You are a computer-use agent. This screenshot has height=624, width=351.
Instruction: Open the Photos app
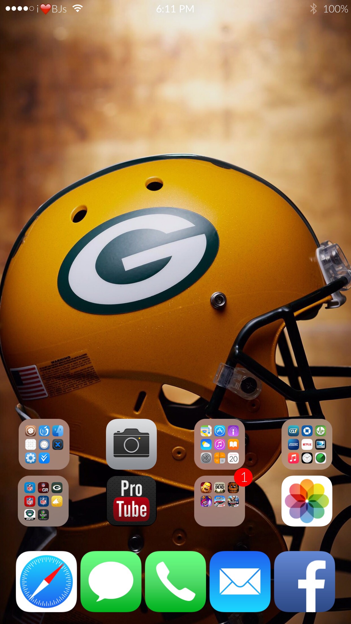(307, 501)
